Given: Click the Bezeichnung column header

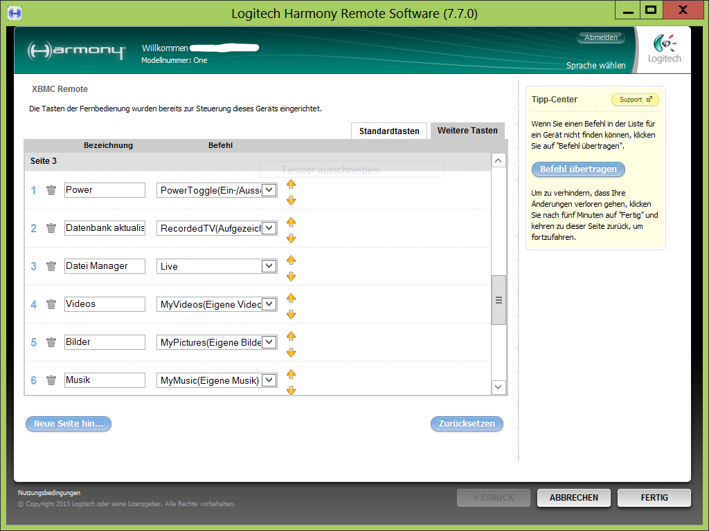Looking at the screenshot, I should 108,145.
